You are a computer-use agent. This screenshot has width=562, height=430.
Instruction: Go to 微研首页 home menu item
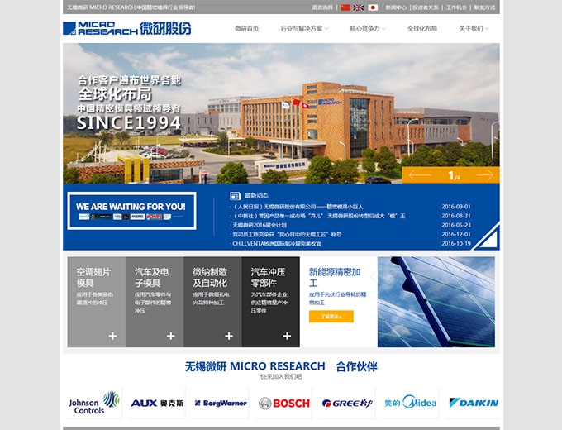pos(246,28)
